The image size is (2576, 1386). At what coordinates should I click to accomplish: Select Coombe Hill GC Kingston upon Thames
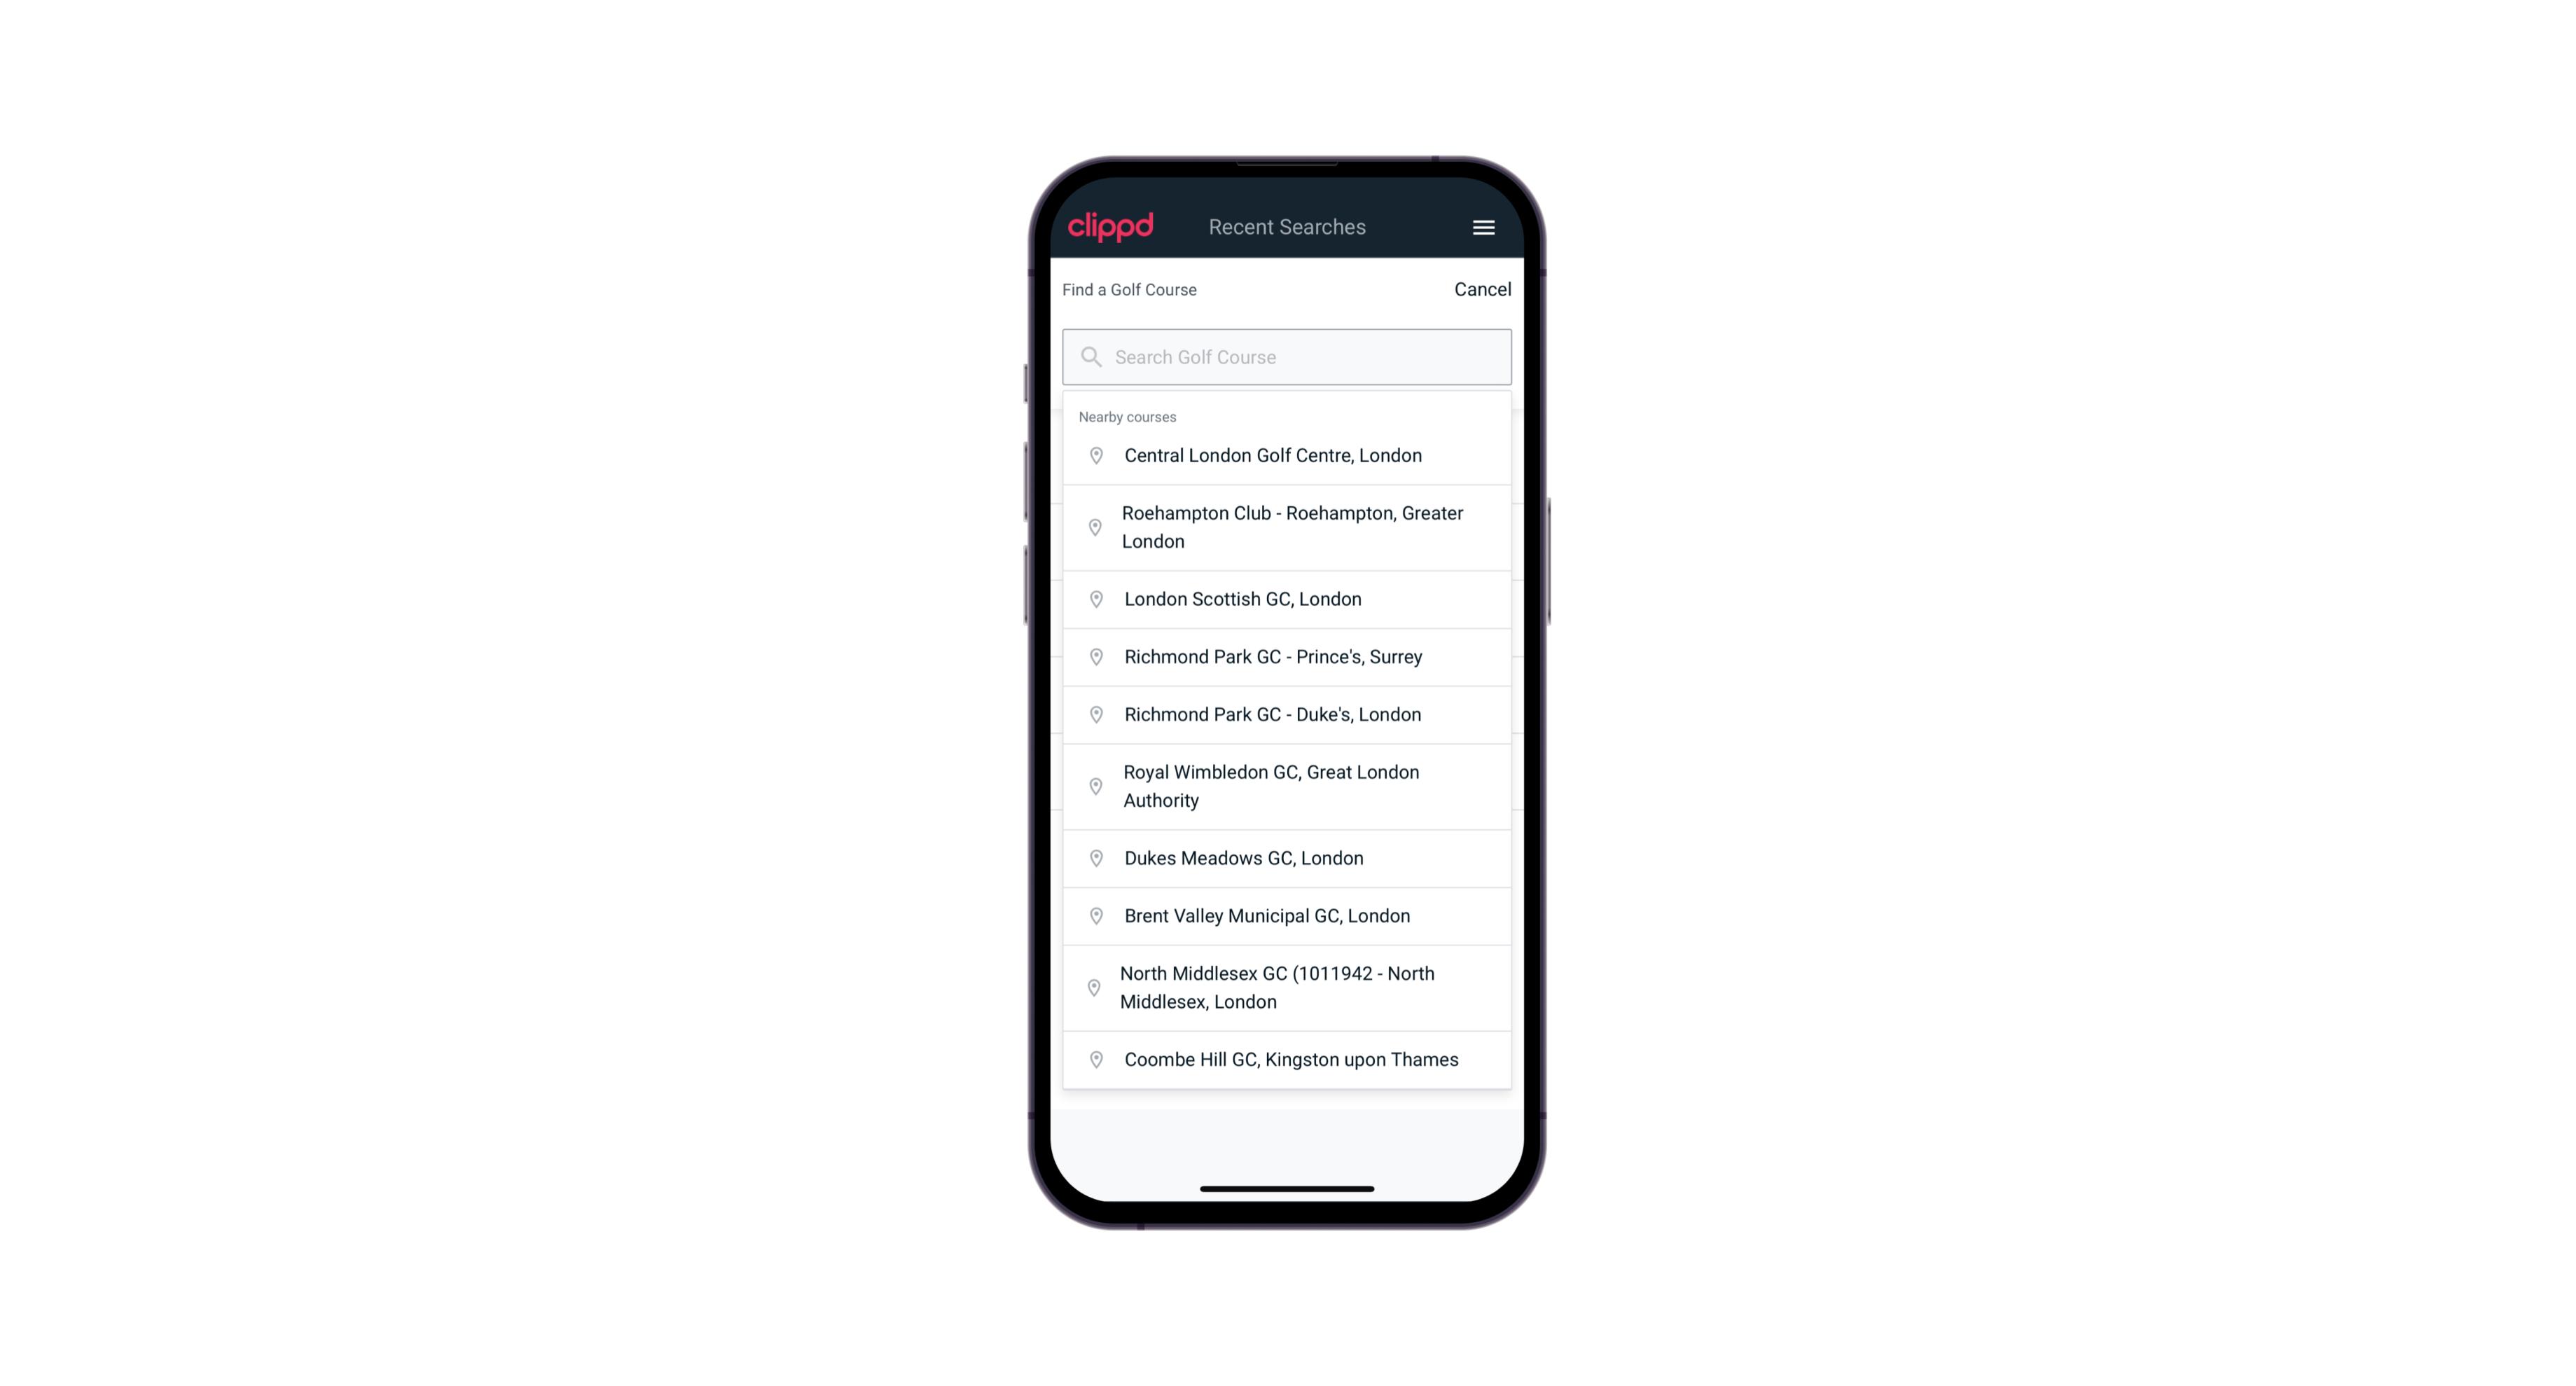pos(1288,1058)
